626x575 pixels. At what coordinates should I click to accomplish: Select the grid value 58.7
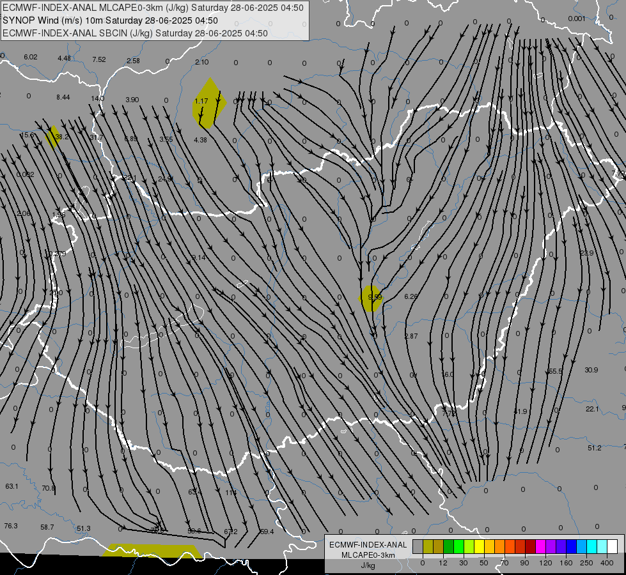pos(47,527)
